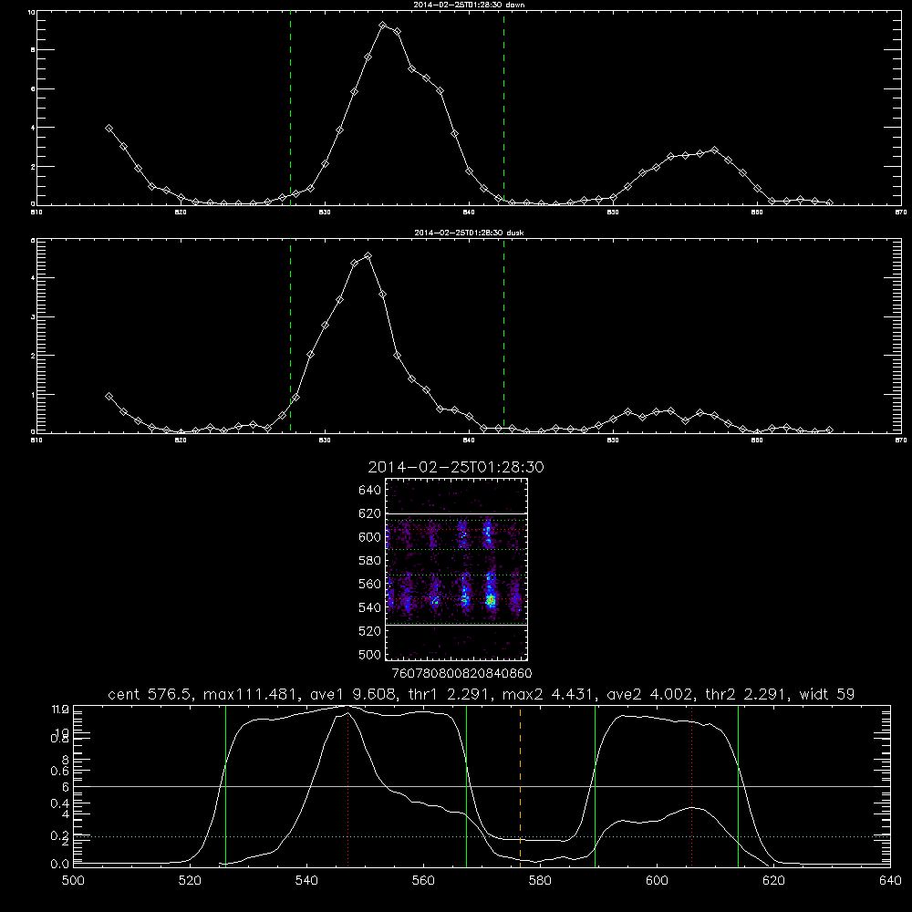Click the green solid boundary line near 567
Image resolution: width=912 pixels, height=912 pixels.
[466, 785]
